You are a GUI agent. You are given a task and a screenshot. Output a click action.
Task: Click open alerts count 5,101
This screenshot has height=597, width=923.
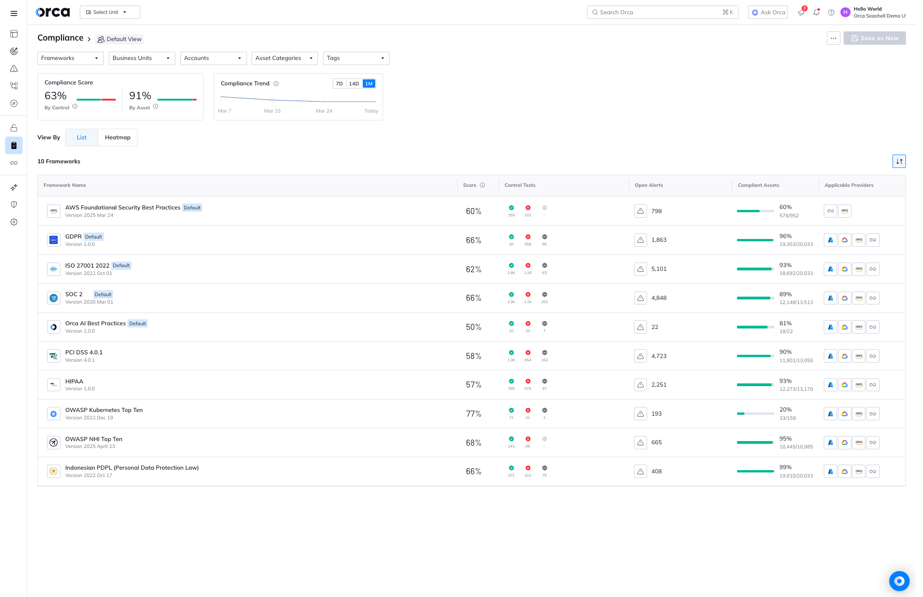[x=659, y=269]
